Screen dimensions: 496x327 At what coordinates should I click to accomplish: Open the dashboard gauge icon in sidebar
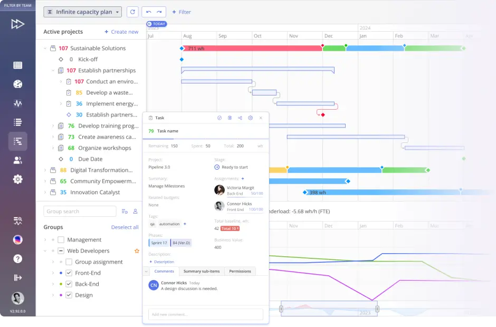click(18, 84)
